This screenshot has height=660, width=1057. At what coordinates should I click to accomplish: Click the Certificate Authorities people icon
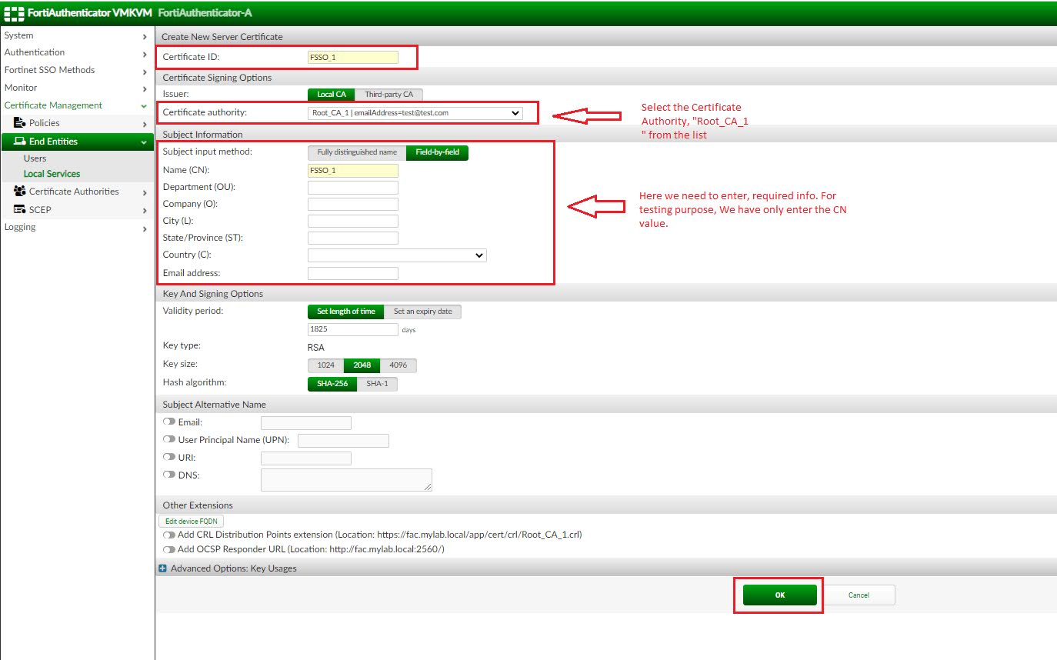(20, 192)
